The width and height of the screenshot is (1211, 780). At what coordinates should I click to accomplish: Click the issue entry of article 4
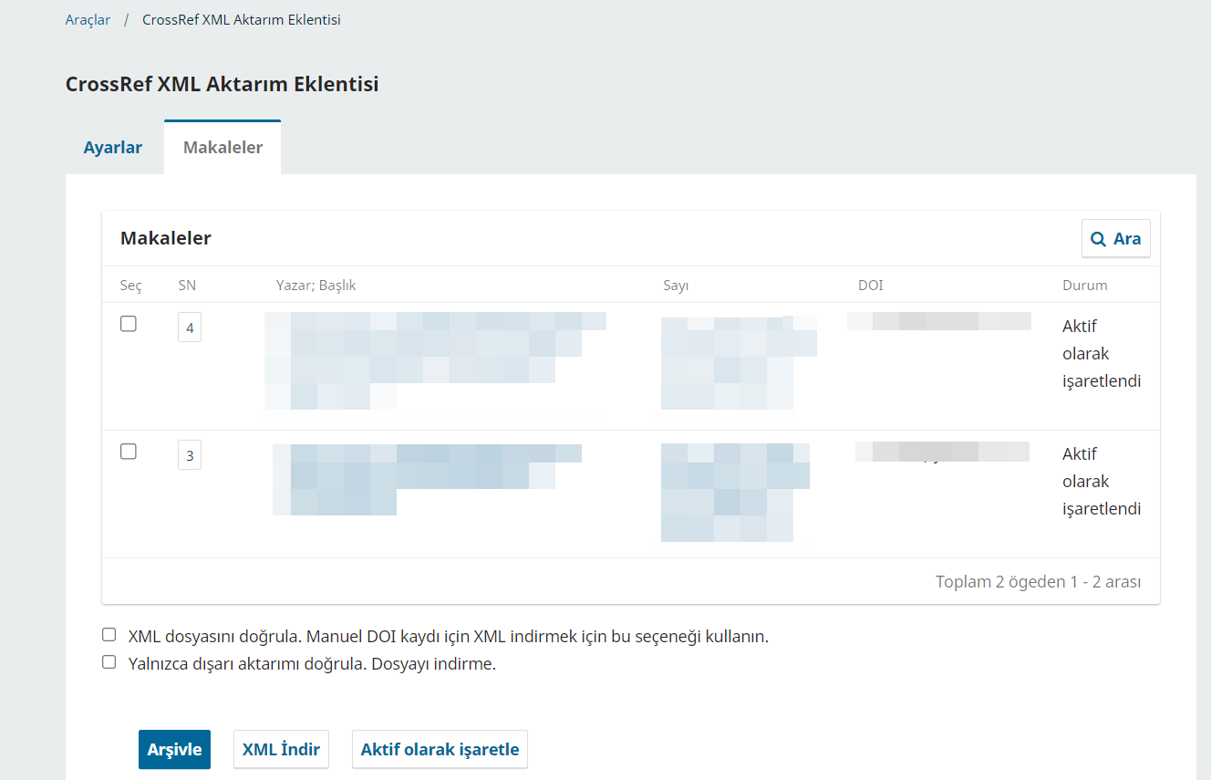pyautogui.click(x=739, y=363)
